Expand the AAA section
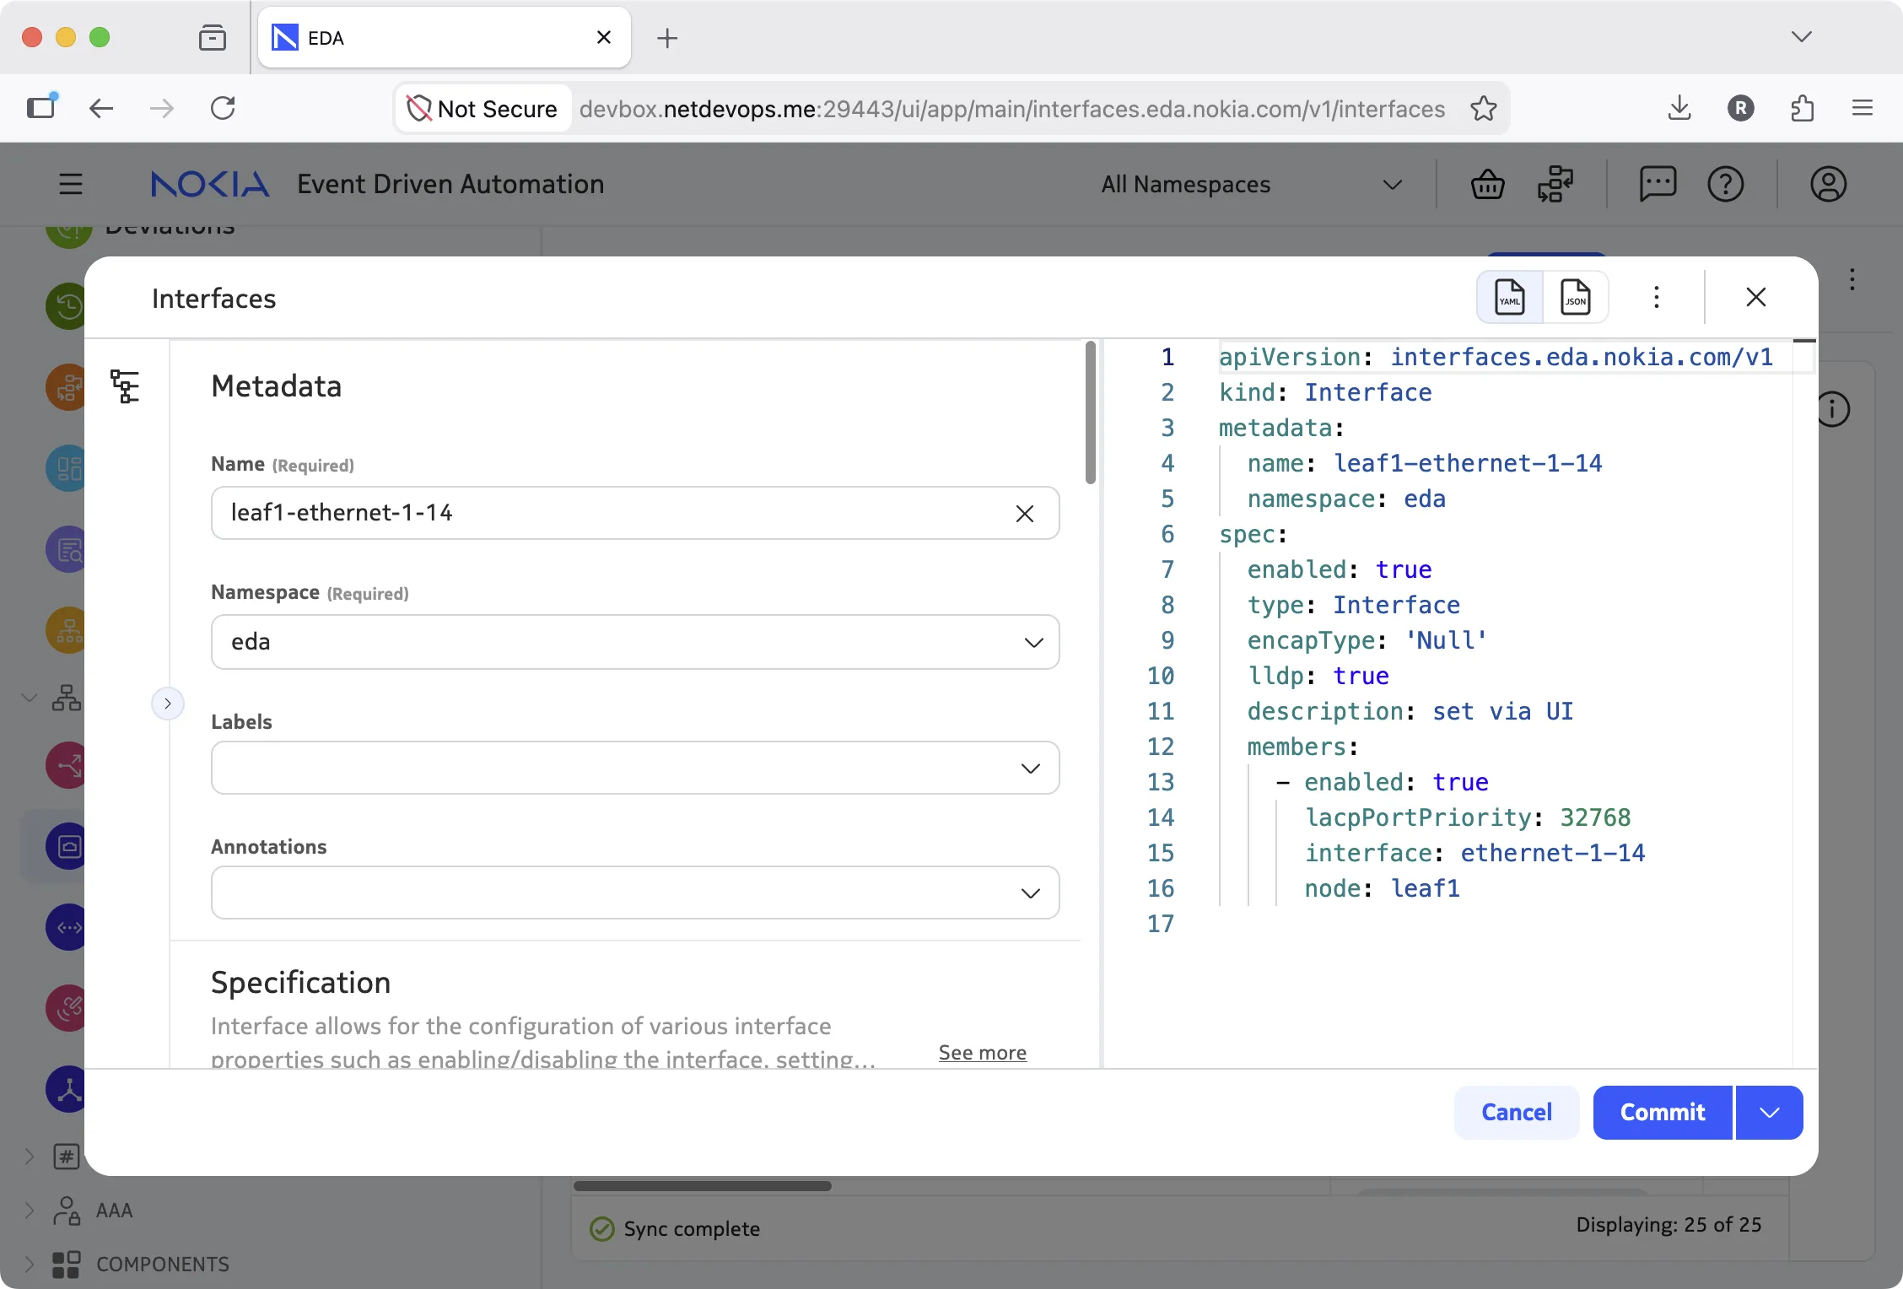Screen dimensions: 1903x1289 (x=30, y=1211)
